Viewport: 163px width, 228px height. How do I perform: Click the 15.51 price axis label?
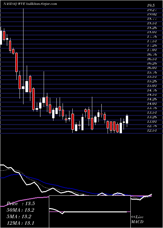(x=152, y=77)
